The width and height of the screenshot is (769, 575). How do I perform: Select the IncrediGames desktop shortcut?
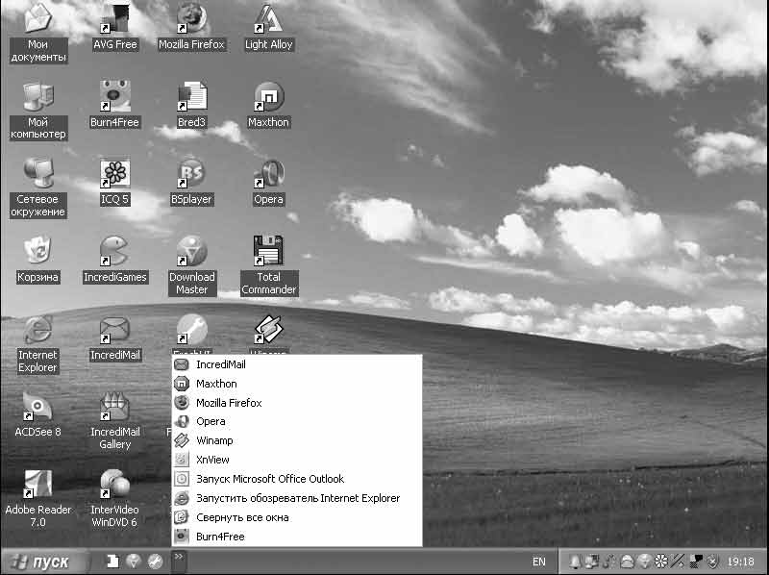click(114, 260)
